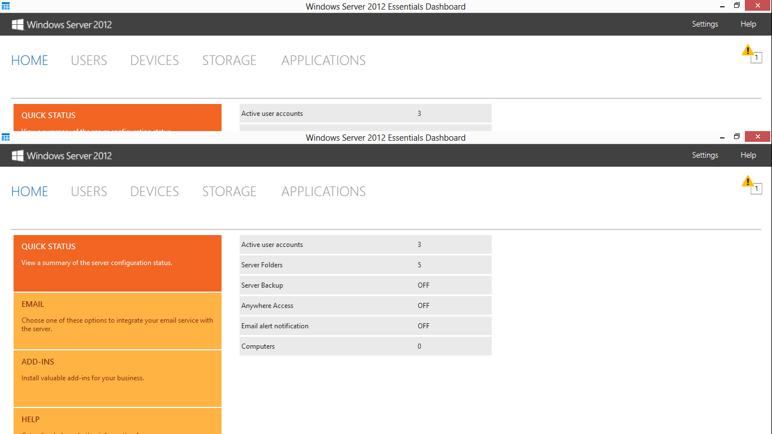Viewport: 772px width, 434px height.
Task: Open APPLICATIONS tab in background window
Action: click(x=323, y=60)
